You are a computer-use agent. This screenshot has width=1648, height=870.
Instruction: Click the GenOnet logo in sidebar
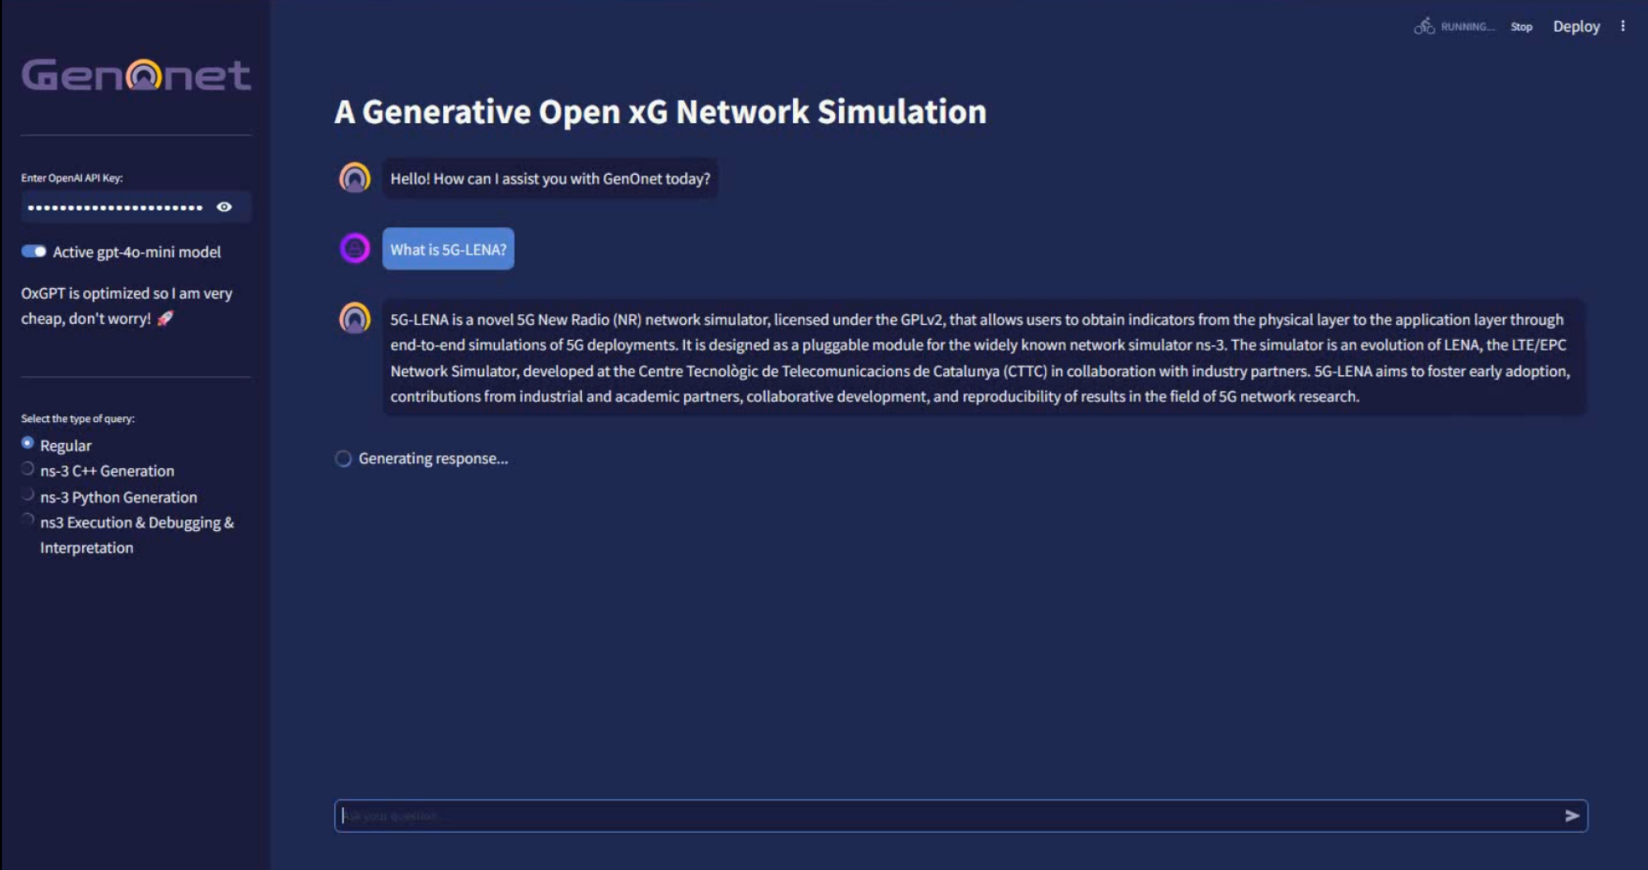coord(135,75)
